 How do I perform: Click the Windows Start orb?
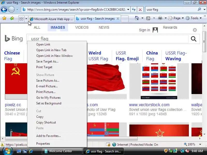(7, 151)
